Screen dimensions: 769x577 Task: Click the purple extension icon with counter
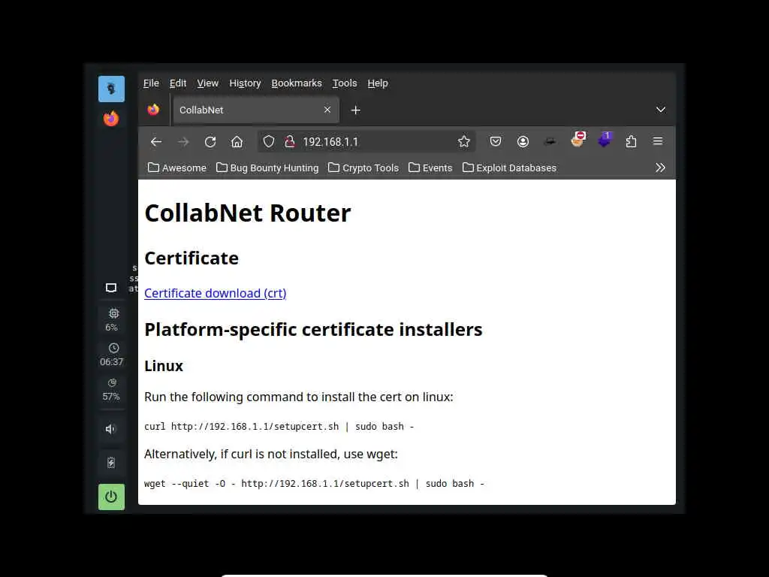pos(605,139)
